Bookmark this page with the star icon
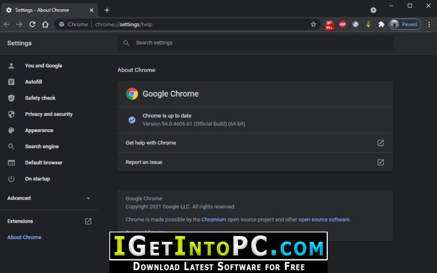 point(313,25)
